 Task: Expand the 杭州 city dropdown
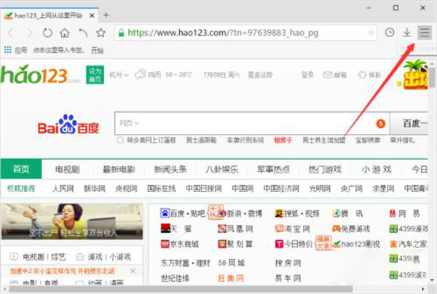119,75
